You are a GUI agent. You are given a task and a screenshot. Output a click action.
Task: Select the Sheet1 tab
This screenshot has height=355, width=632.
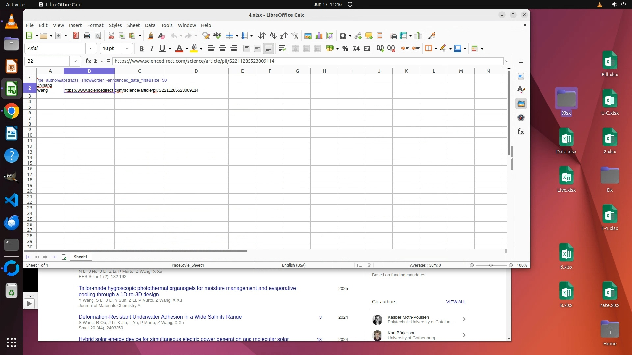point(80,257)
